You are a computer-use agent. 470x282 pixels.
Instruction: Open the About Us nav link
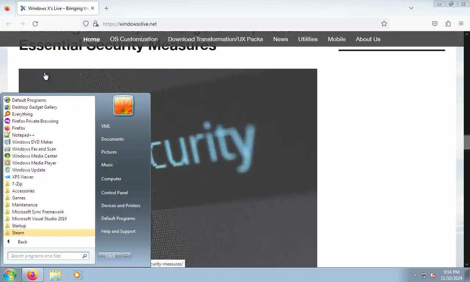[368, 39]
